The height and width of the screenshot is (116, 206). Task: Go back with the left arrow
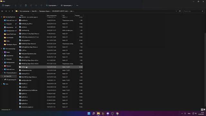2,11
